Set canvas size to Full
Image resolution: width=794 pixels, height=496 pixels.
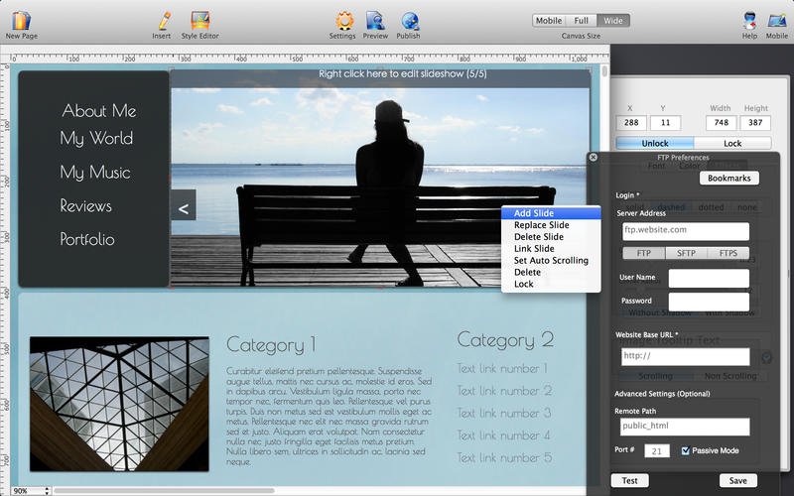click(581, 20)
